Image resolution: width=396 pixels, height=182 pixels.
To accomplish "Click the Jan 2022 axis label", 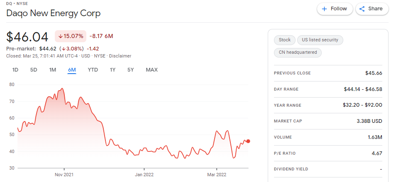I will pyautogui.click(x=144, y=175).
